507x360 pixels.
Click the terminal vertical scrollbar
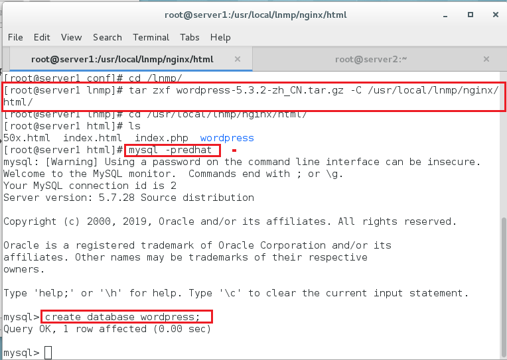click(x=504, y=288)
